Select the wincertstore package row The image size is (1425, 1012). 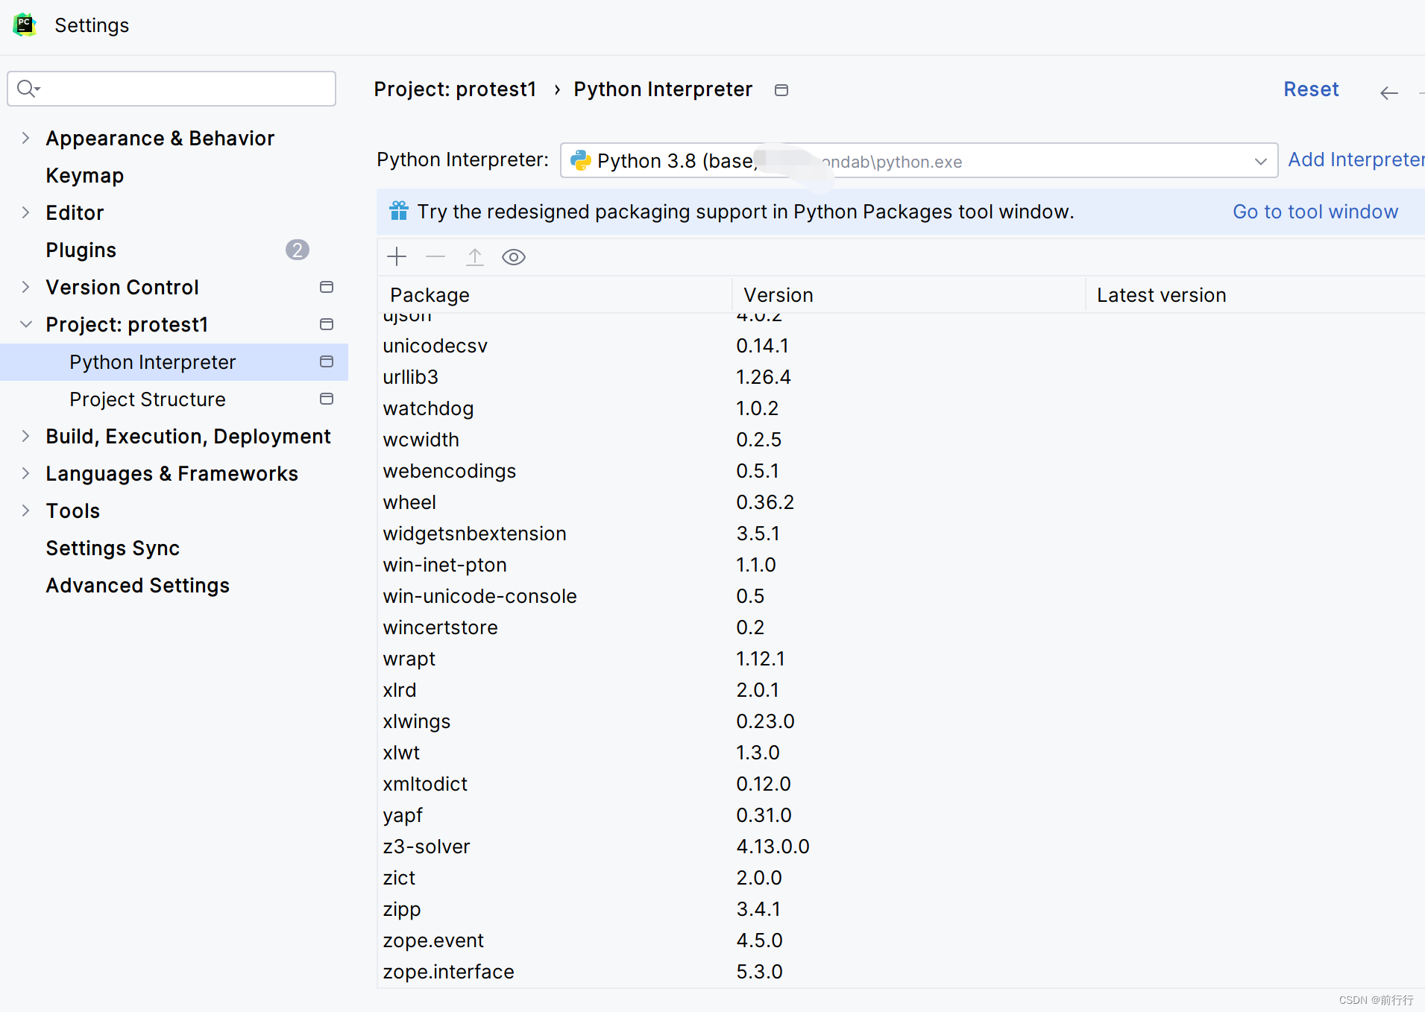pyautogui.click(x=901, y=627)
